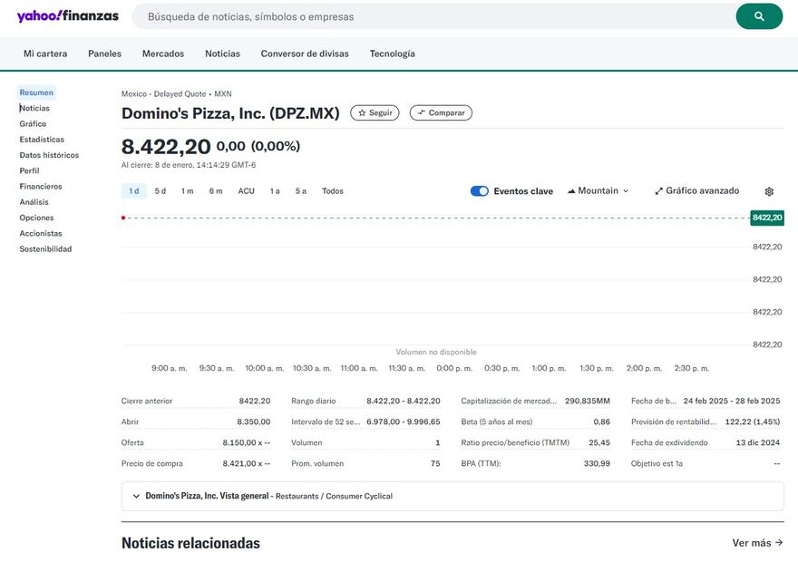Click the Seguir star button

[x=375, y=113]
